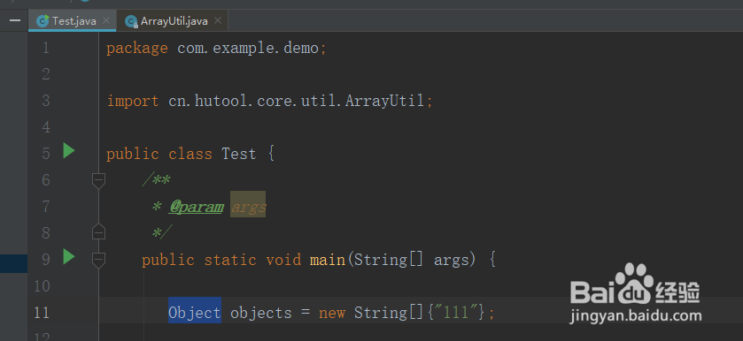This screenshot has width=743, height=341.
Task: Run the Test class via gutter arrow
Action: click(x=69, y=151)
